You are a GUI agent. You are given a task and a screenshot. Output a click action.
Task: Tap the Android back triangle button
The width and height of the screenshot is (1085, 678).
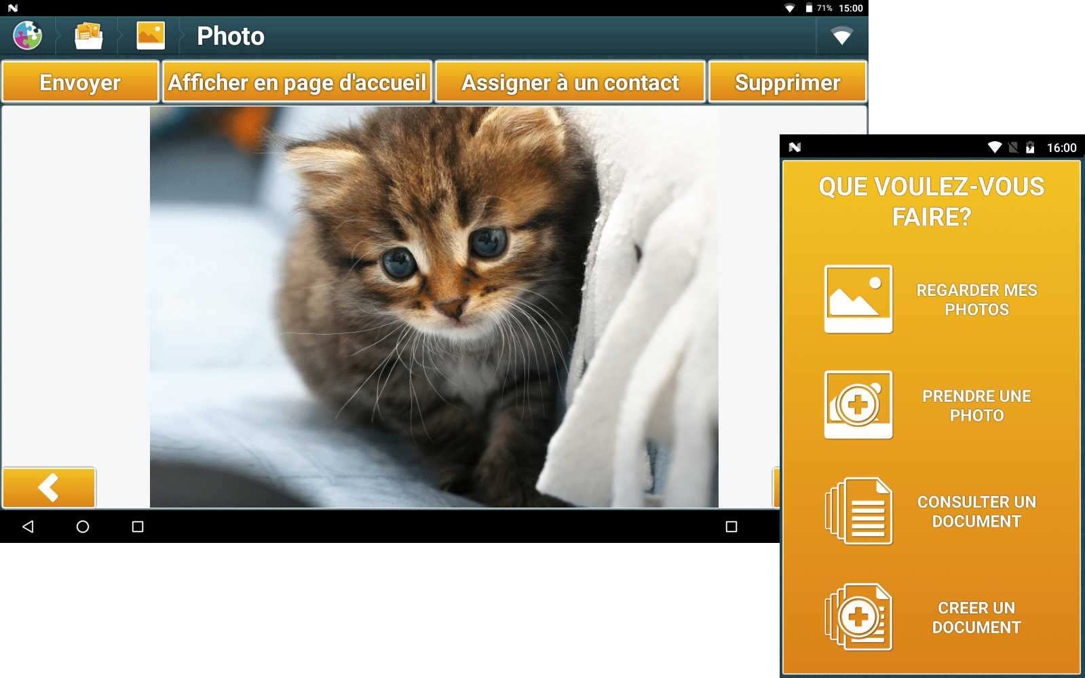(28, 527)
